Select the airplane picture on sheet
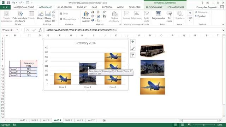Image resolution: width=226 pixels, height=127 pixels. tap(153, 86)
